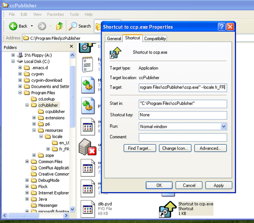
Task: Close the Folders pane with the X
Action: [x=71, y=46]
